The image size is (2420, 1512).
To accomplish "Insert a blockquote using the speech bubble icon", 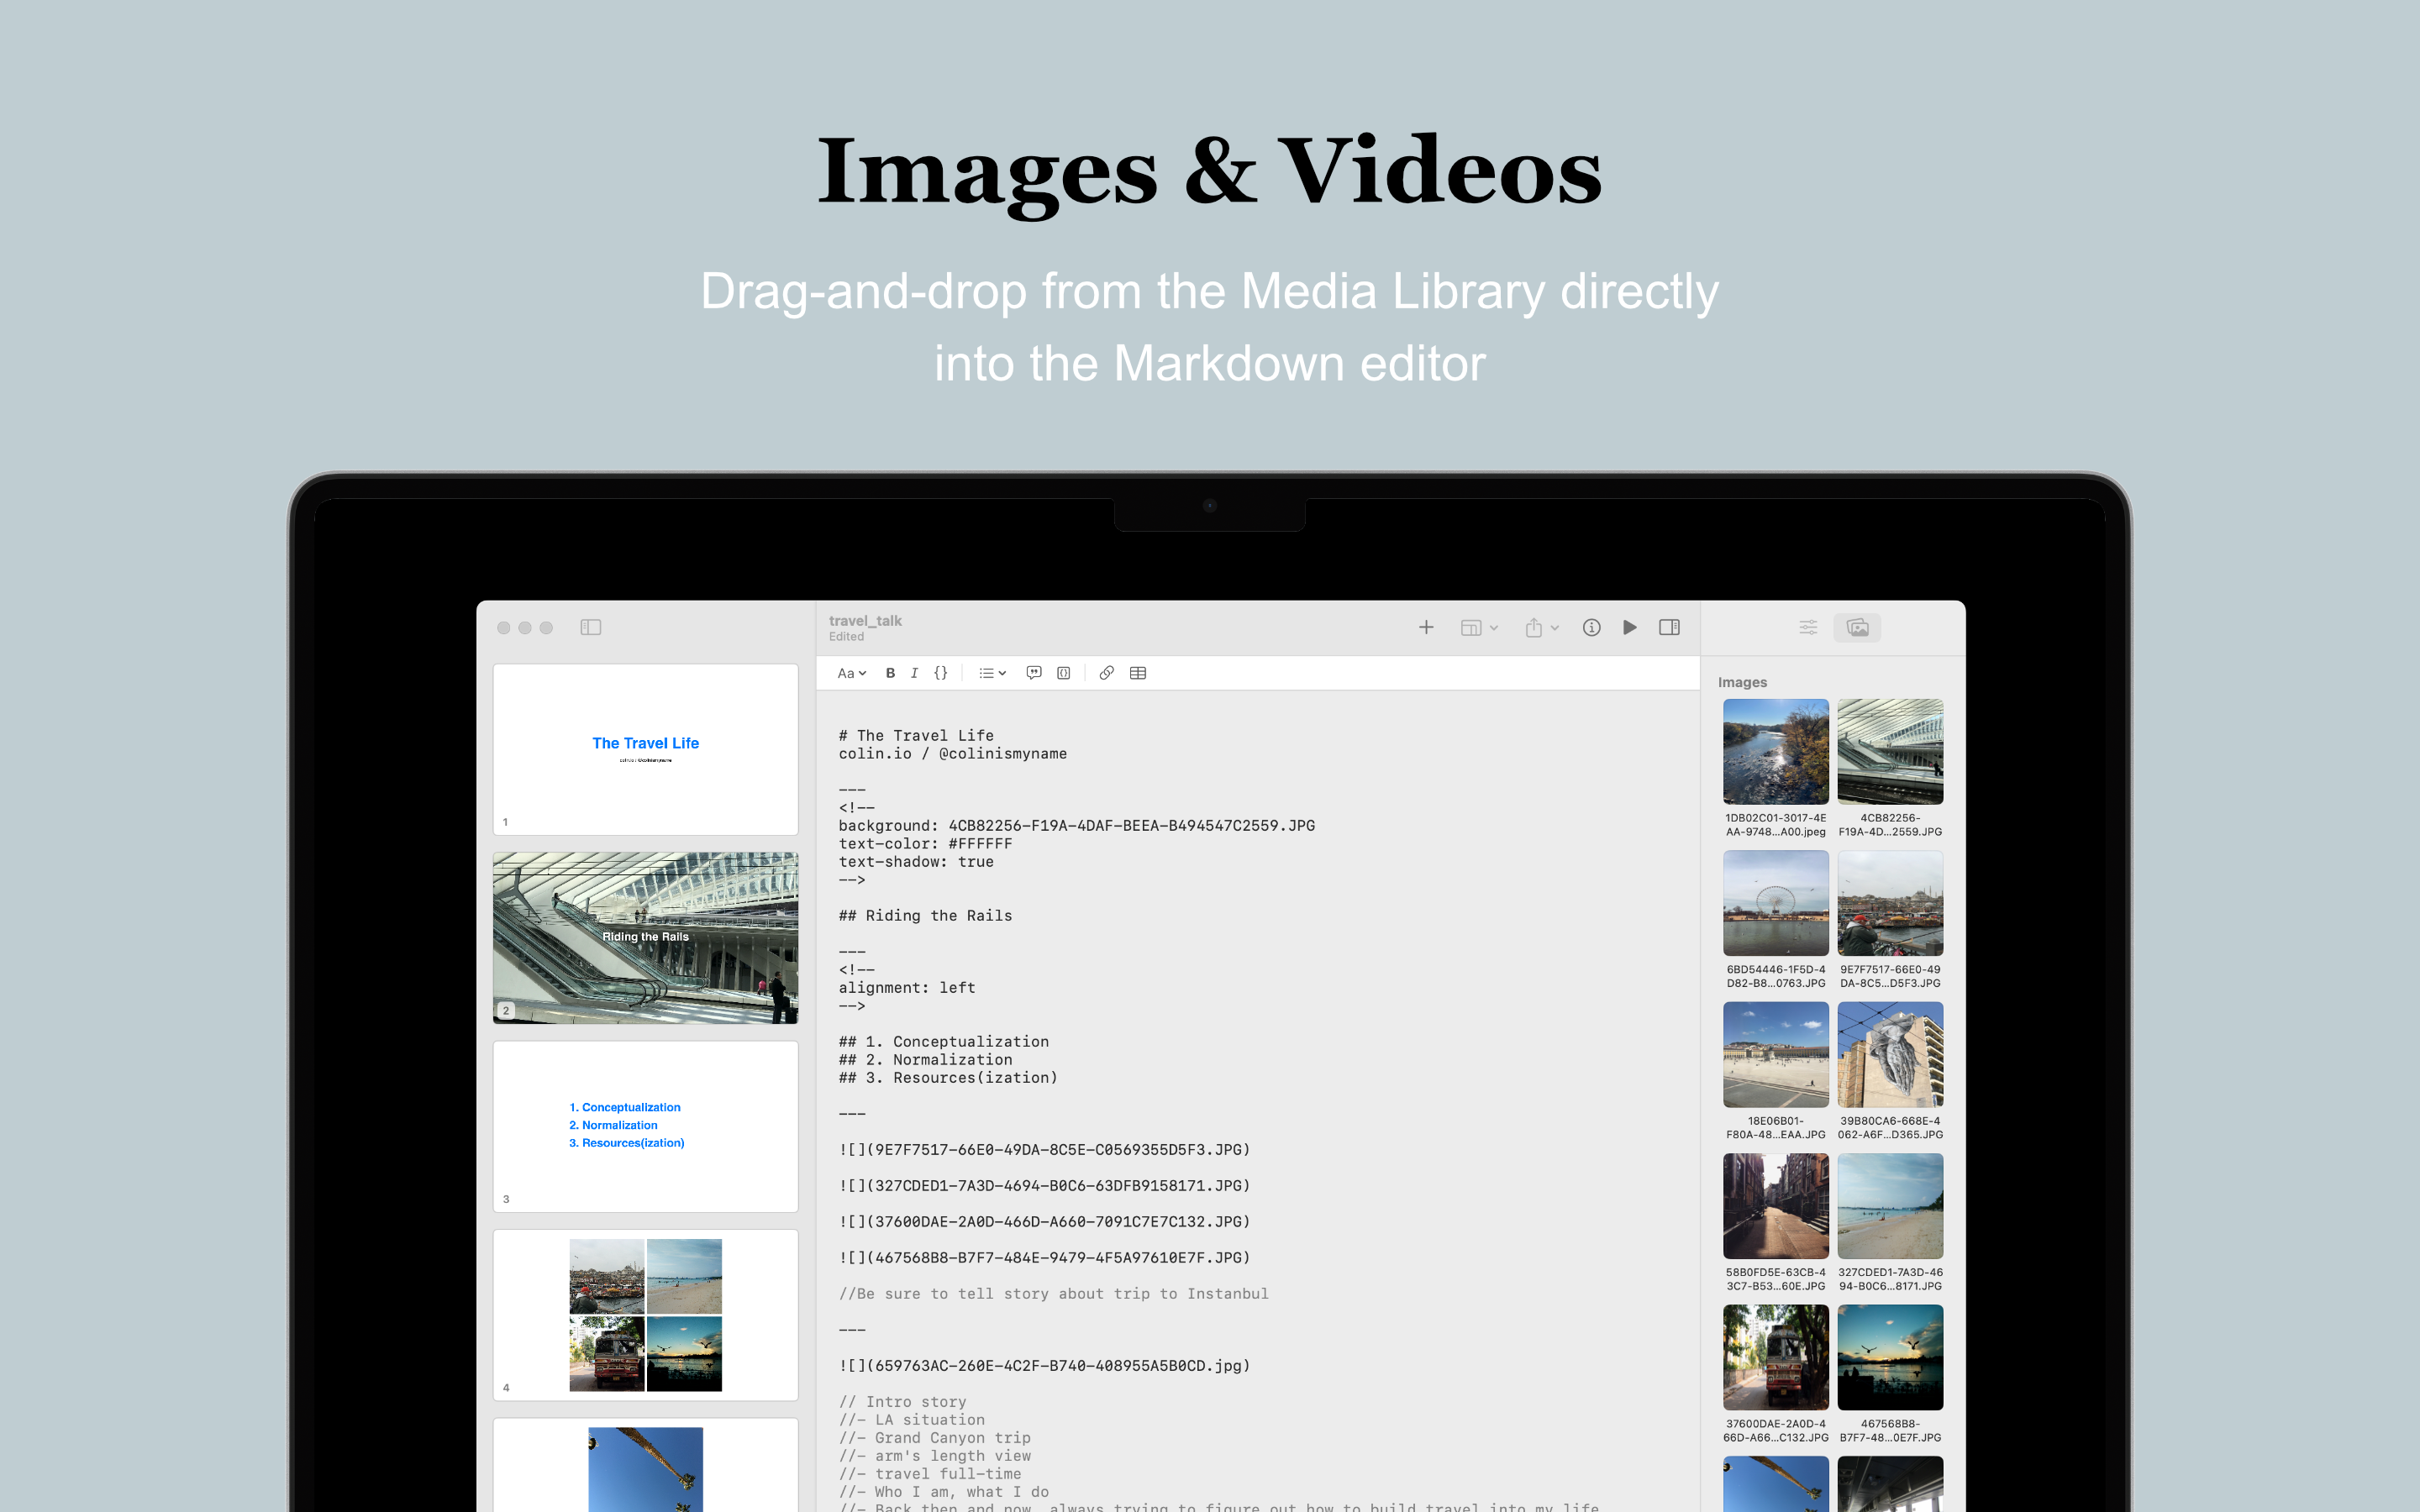I will click(1034, 673).
